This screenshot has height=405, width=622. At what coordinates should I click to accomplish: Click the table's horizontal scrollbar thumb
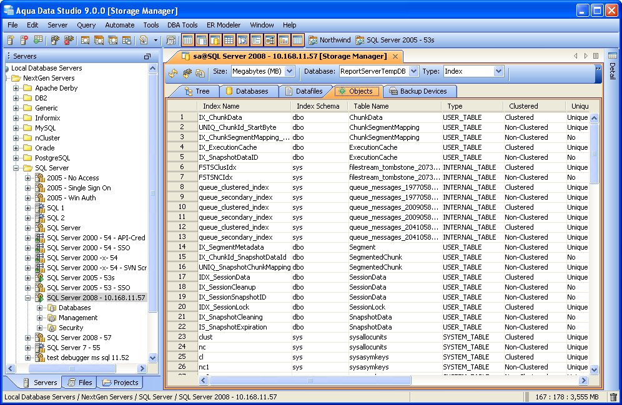pyautogui.click(x=310, y=381)
